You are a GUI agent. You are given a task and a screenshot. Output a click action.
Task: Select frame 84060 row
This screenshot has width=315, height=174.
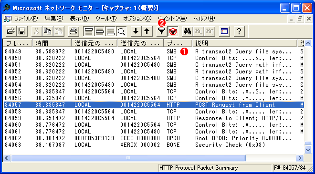(154, 125)
